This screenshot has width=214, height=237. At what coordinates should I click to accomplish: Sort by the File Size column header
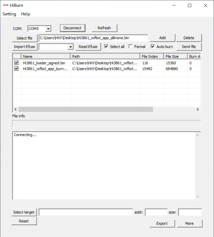[x=175, y=57]
